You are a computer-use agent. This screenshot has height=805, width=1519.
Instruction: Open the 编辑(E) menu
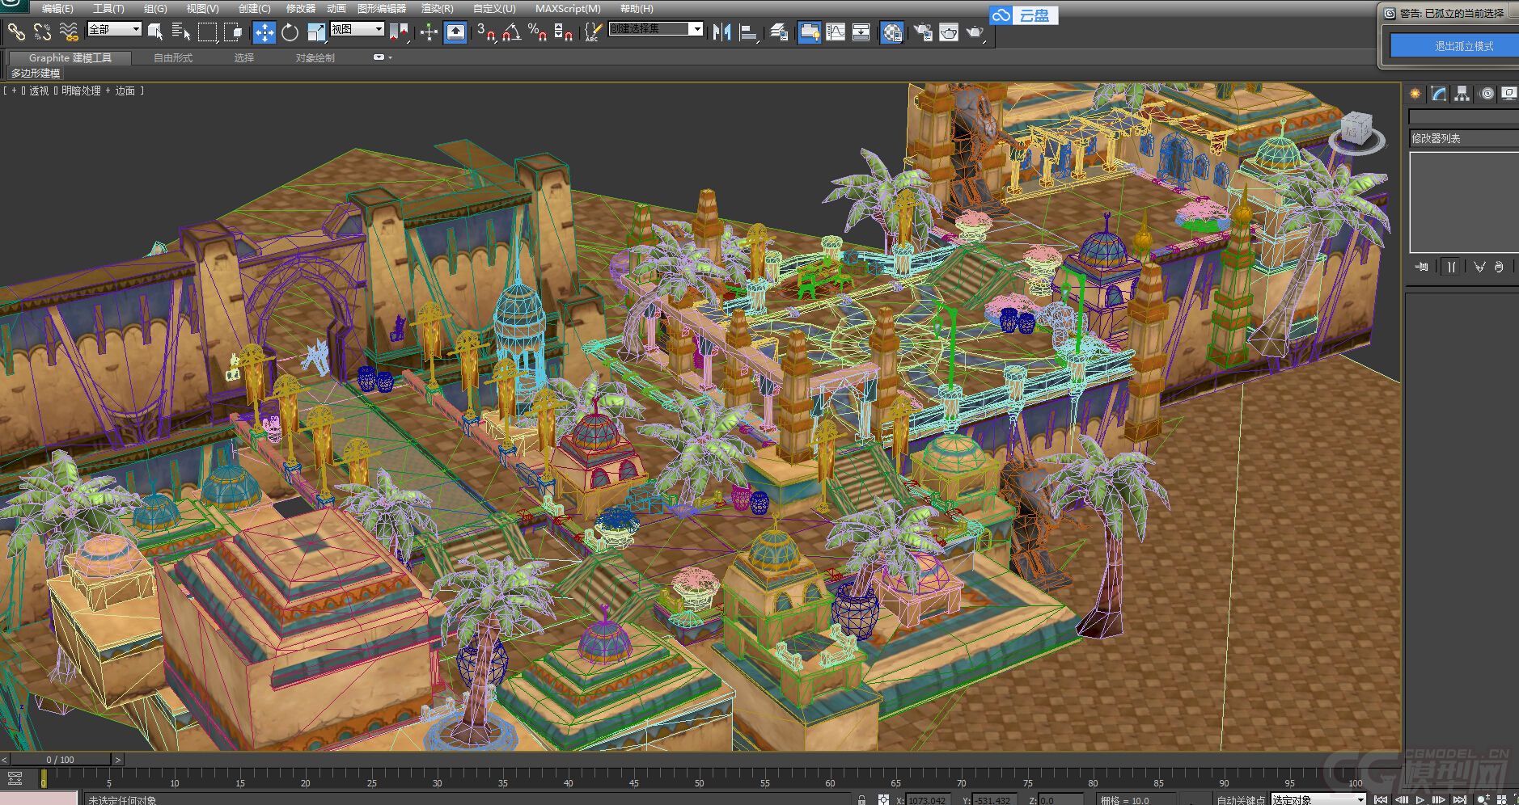click(57, 8)
